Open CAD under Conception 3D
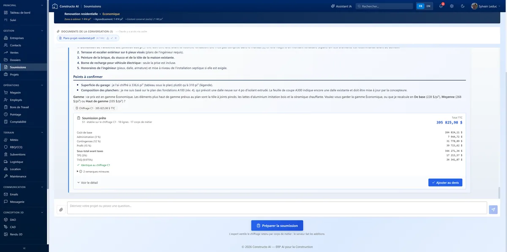 tap(24, 227)
